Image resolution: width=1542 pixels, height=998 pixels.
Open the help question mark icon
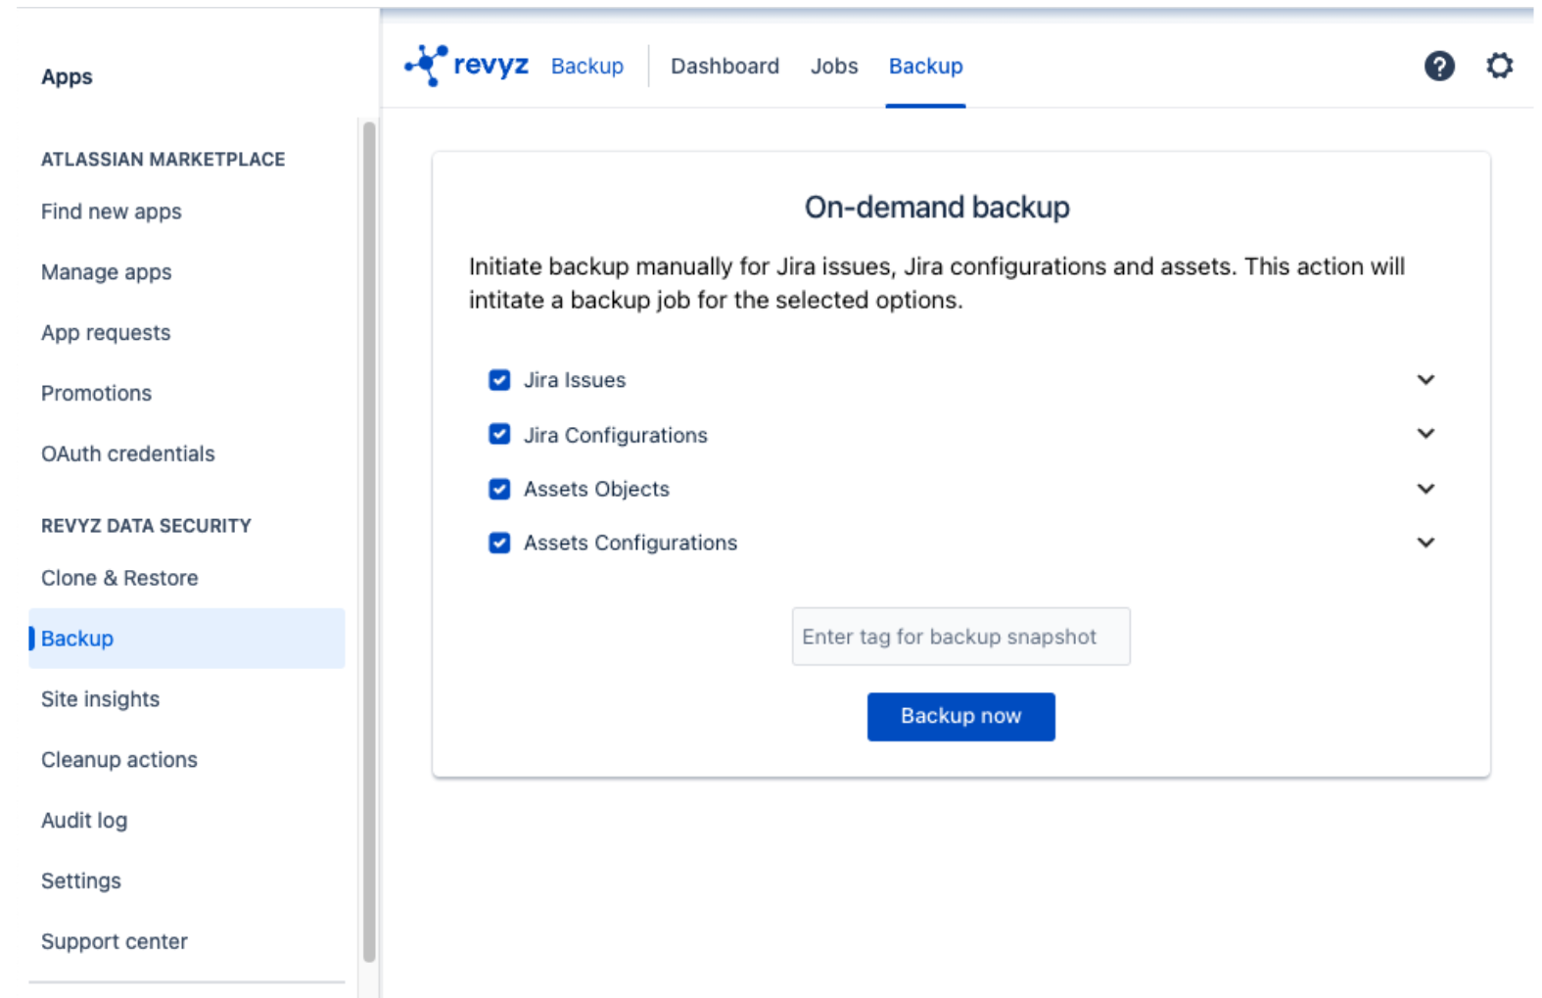[1438, 66]
